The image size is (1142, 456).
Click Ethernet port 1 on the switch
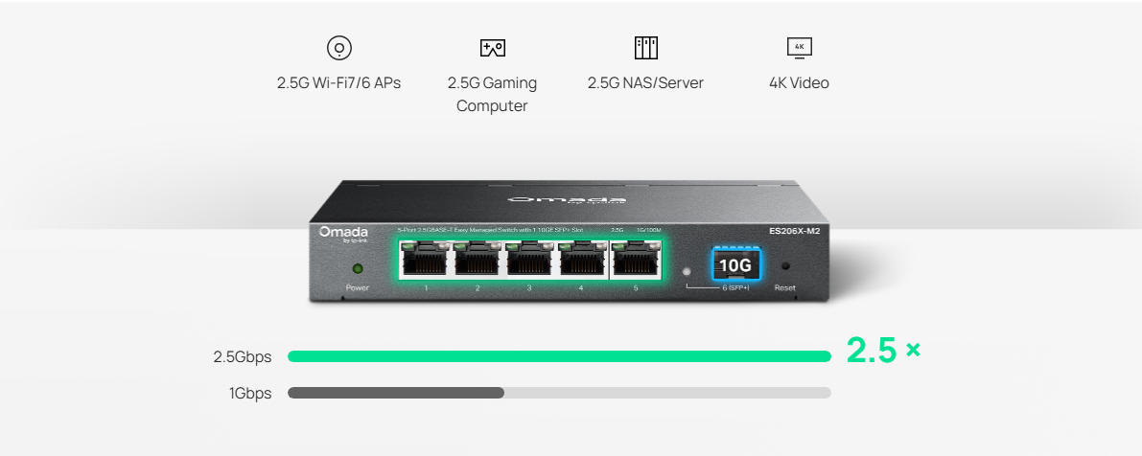(425, 260)
